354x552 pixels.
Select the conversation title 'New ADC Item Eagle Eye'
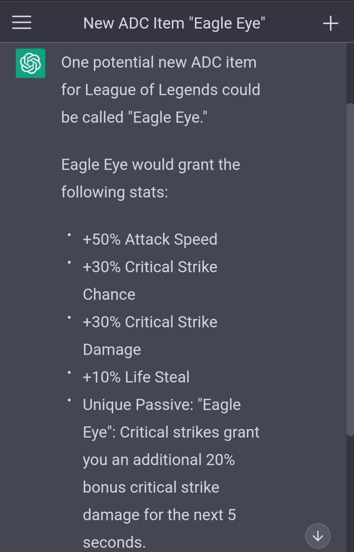(x=175, y=22)
